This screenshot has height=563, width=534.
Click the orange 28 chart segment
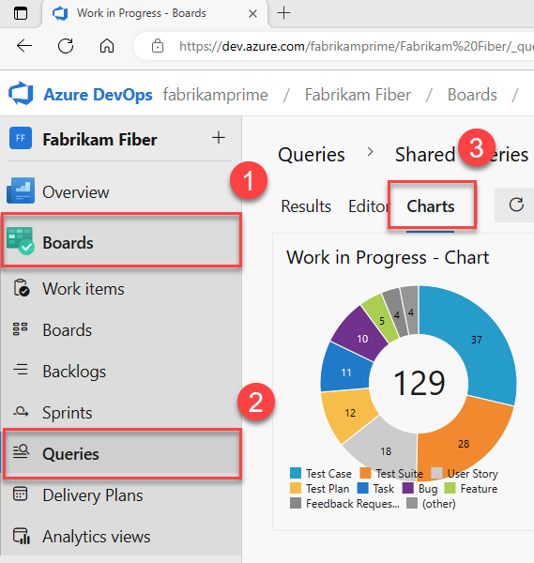coord(464,442)
